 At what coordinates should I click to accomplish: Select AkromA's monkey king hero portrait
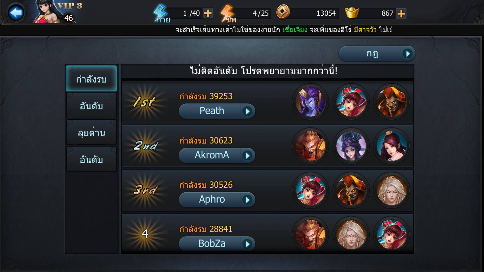pyautogui.click(x=310, y=146)
